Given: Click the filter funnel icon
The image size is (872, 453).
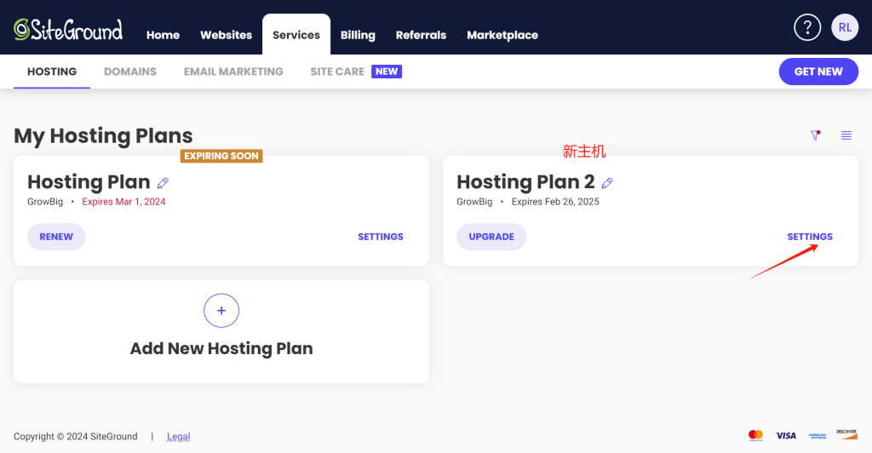Looking at the screenshot, I should 815,135.
